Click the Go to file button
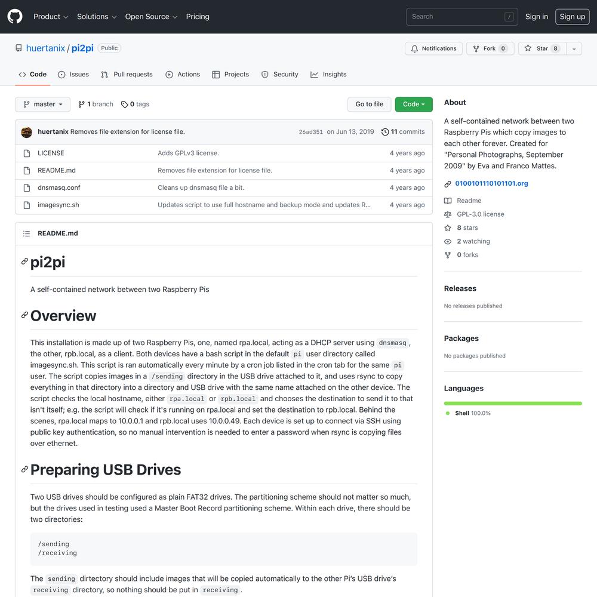The width and height of the screenshot is (597, 597). [370, 104]
